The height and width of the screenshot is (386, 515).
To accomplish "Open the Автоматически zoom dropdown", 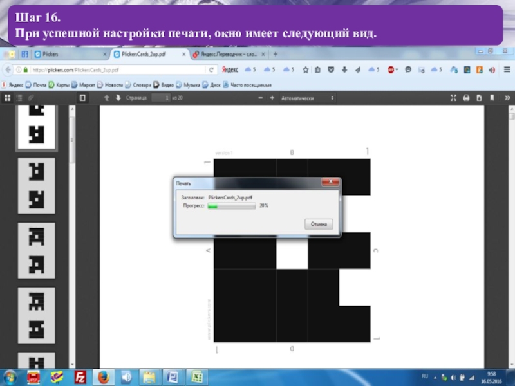I will point(307,98).
